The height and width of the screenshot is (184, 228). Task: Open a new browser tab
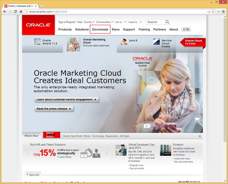coord(42,6)
